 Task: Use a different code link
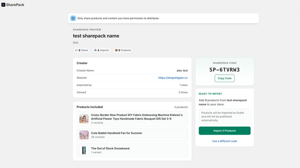pos(224,141)
